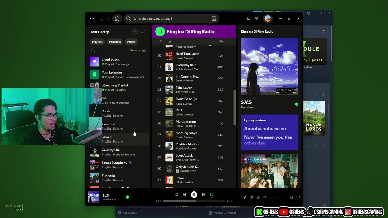Search inside Your Library
388x218 pixels.
click(93, 50)
